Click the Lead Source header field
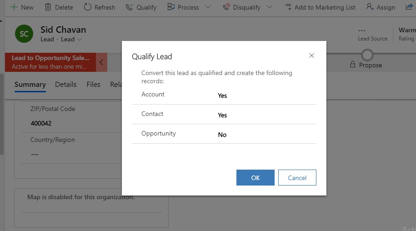This screenshot has width=416, height=231. [x=372, y=35]
